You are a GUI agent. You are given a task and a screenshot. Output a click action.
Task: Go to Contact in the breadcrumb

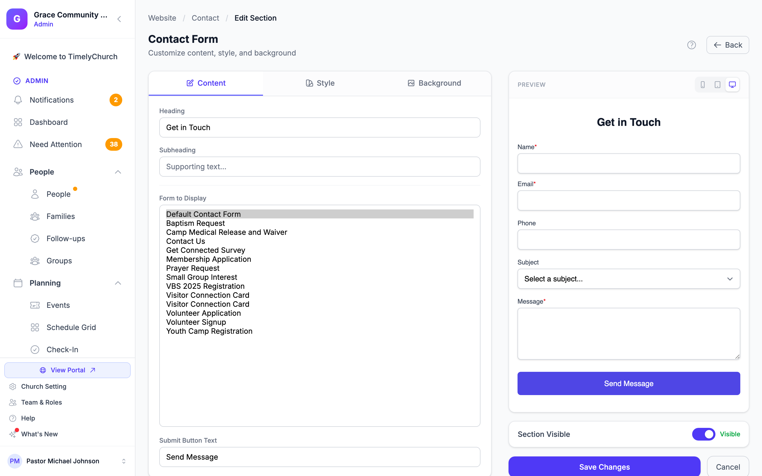[x=205, y=18]
